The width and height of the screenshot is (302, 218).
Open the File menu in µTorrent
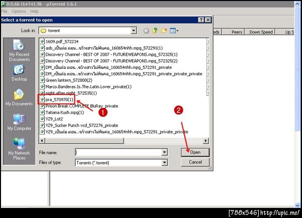pyautogui.click(x=4, y=12)
